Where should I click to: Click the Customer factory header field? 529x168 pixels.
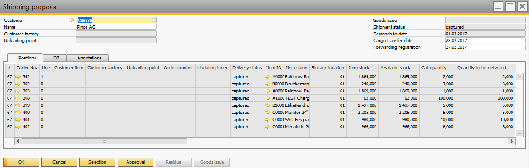(116, 34)
